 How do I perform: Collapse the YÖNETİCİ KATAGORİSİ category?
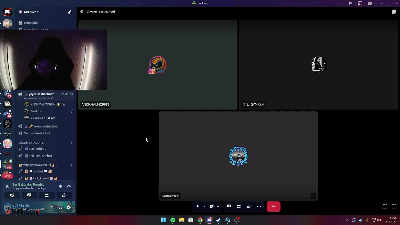click(x=38, y=165)
